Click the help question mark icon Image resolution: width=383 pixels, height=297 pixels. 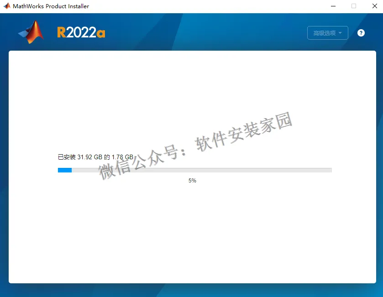click(361, 33)
